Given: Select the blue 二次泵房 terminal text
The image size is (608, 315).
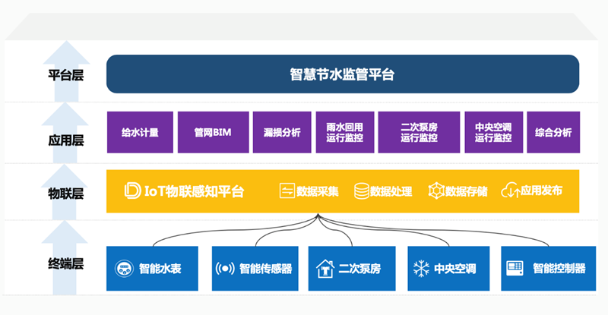Looking at the screenshot, I should pyautogui.click(x=359, y=269).
